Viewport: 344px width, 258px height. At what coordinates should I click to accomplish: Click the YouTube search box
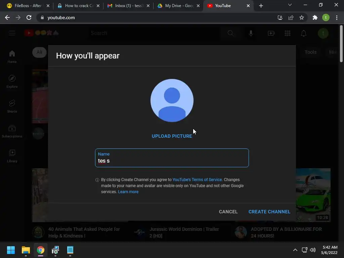click(x=154, y=33)
